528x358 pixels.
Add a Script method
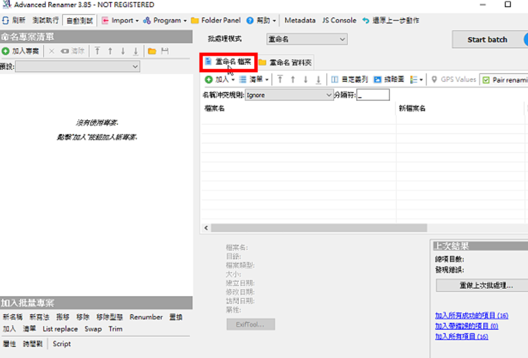pyautogui.click(x=62, y=344)
